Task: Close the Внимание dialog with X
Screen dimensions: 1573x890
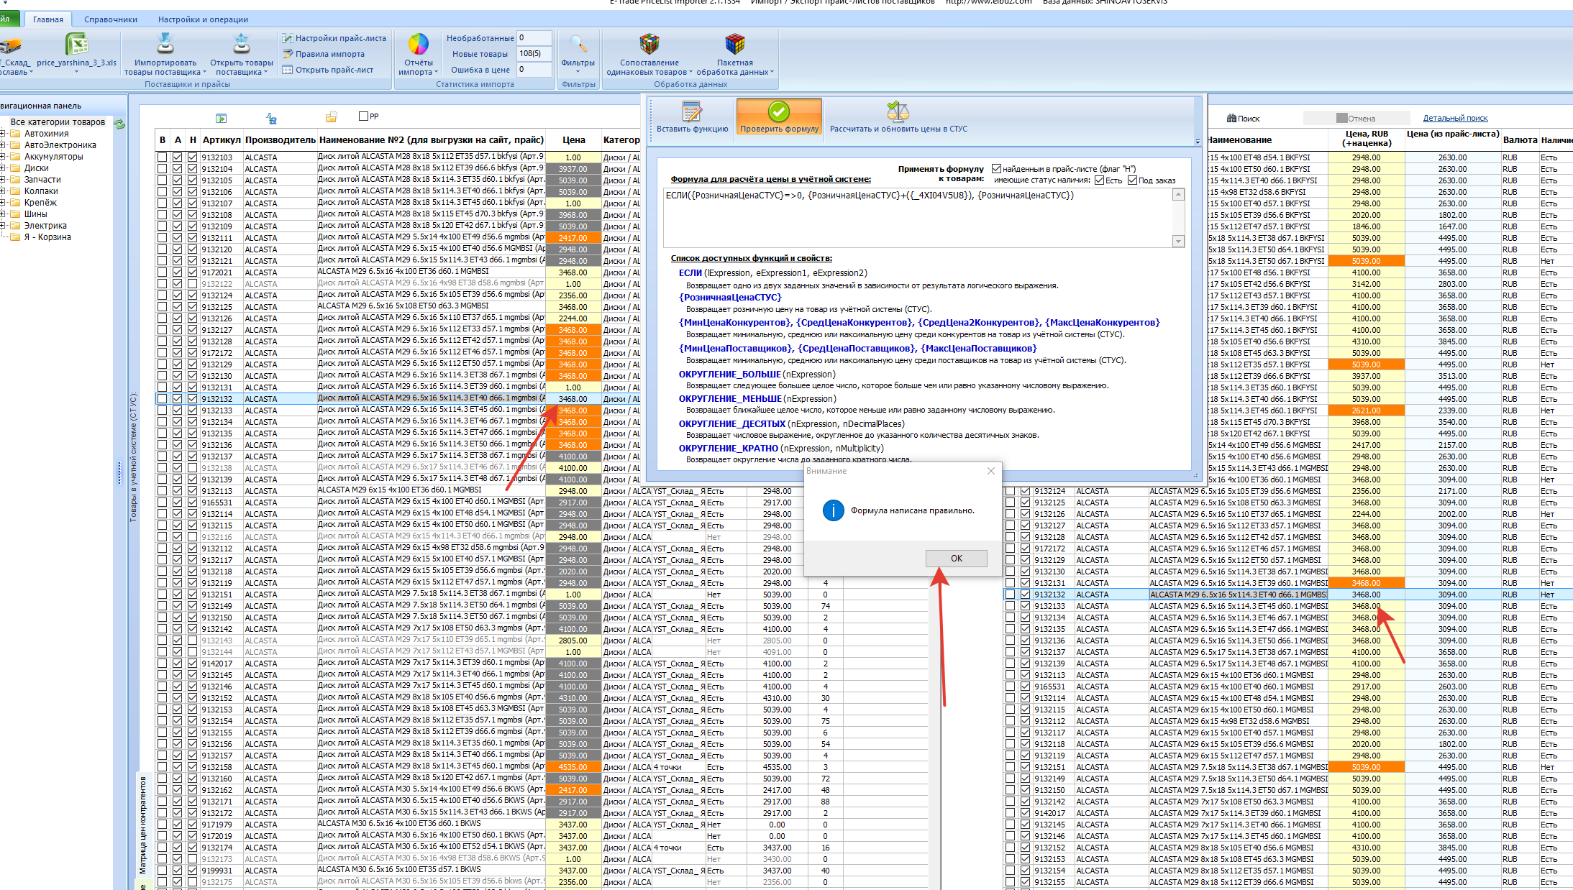Action: 991,471
